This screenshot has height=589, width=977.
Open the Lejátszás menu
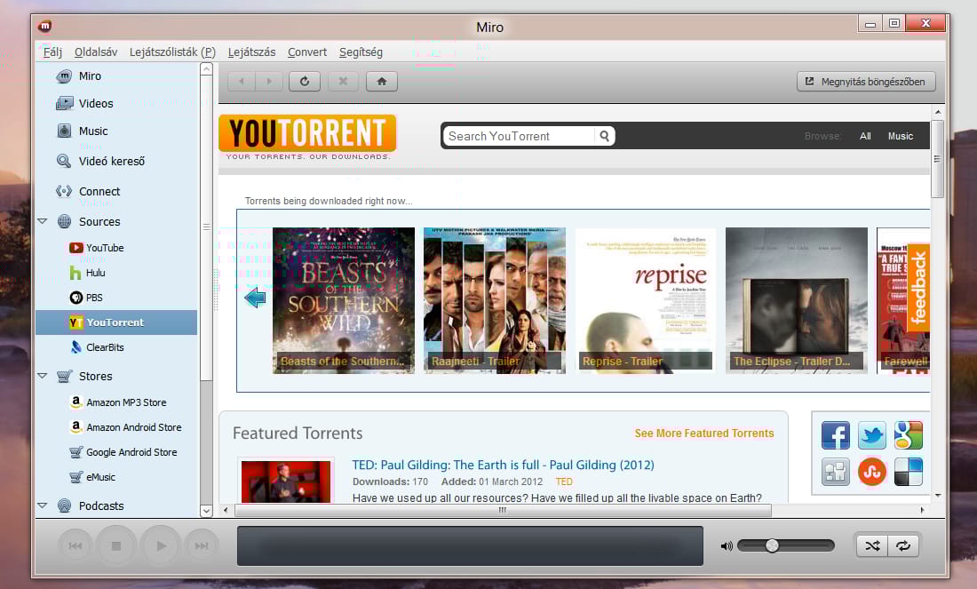tap(251, 52)
